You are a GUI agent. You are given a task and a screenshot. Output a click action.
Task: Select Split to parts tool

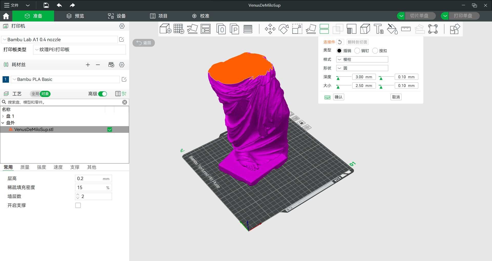pos(234,29)
